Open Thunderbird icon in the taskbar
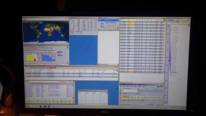The image size is (206, 116). [45, 106]
